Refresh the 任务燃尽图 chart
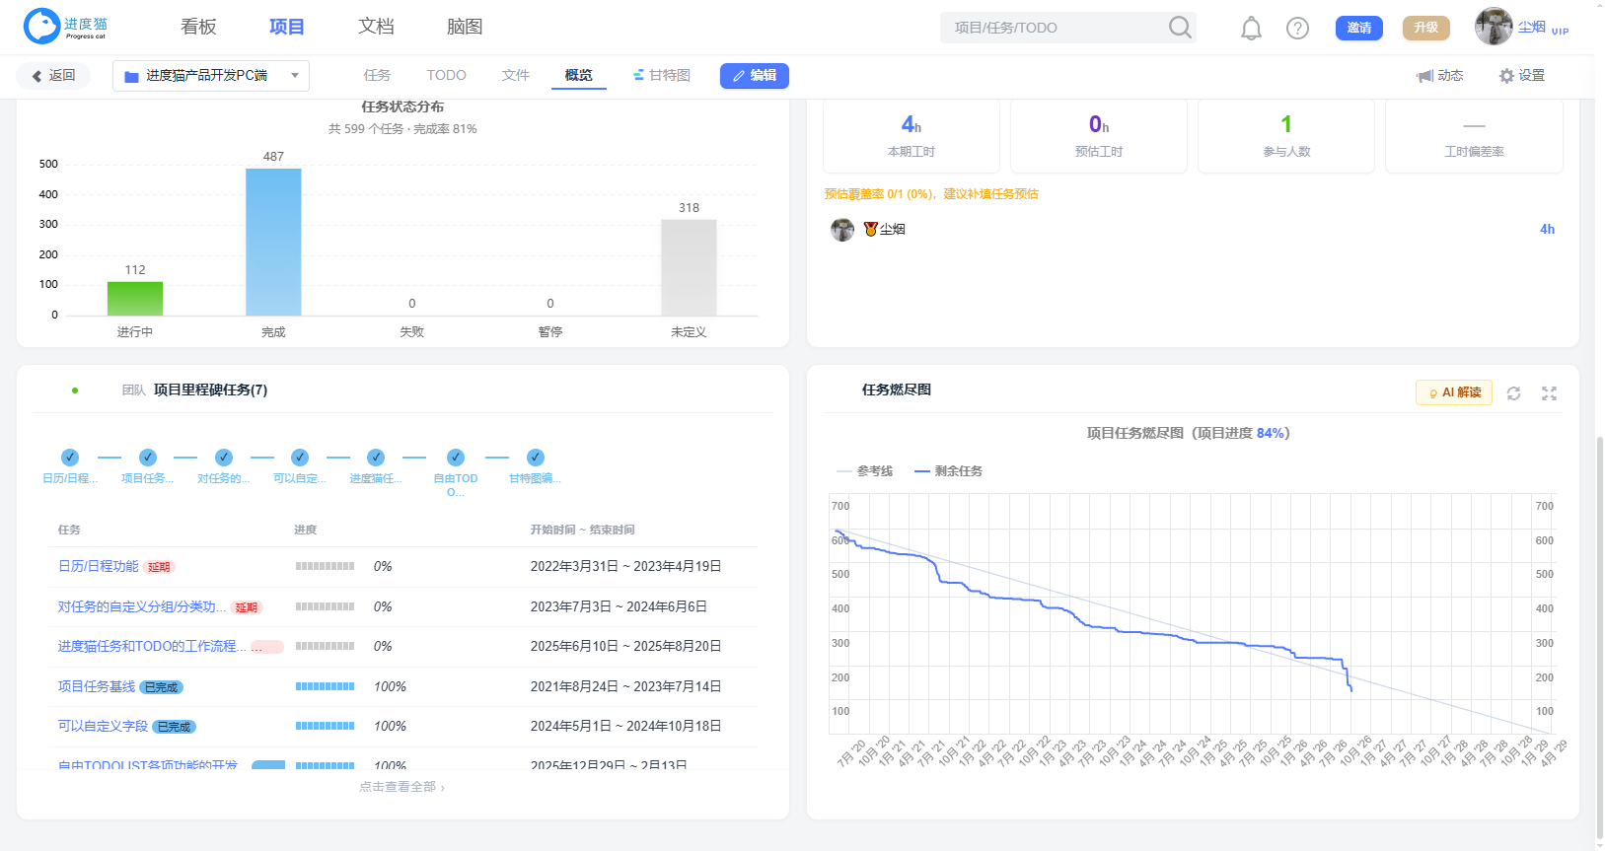Screen dimensions: 1605x851 (1513, 393)
